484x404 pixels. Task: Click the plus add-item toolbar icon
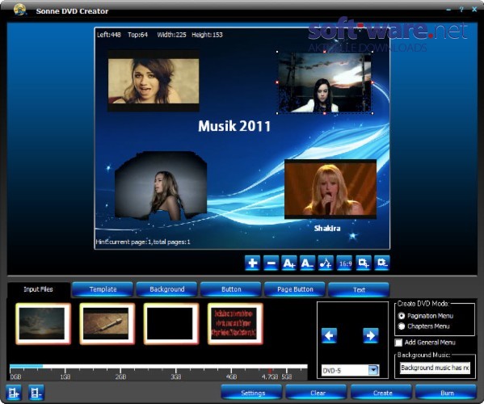point(252,263)
